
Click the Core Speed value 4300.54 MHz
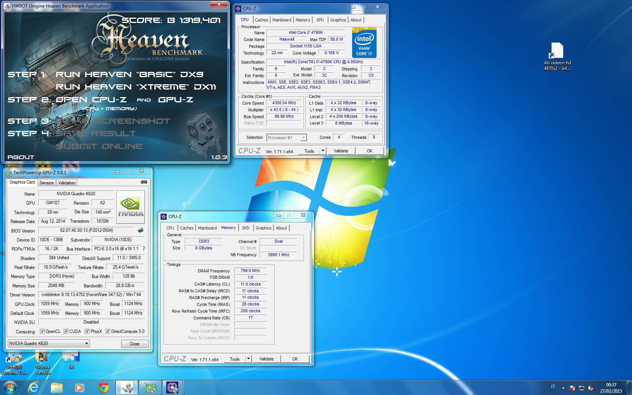pyautogui.click(x=284, y=103)
